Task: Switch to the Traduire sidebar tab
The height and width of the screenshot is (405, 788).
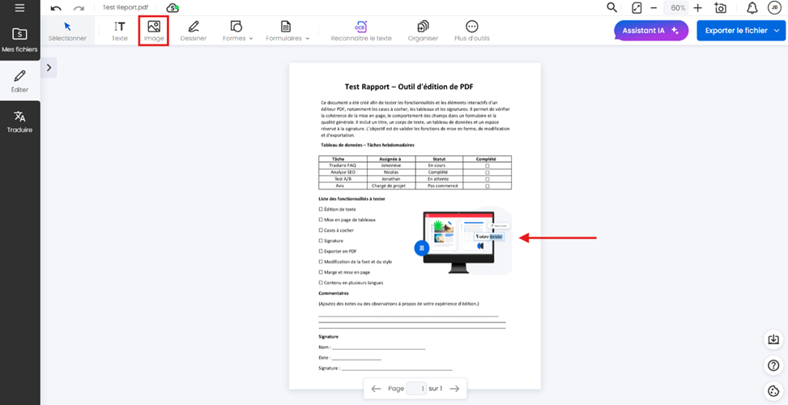Action: [x=19, y=122]
